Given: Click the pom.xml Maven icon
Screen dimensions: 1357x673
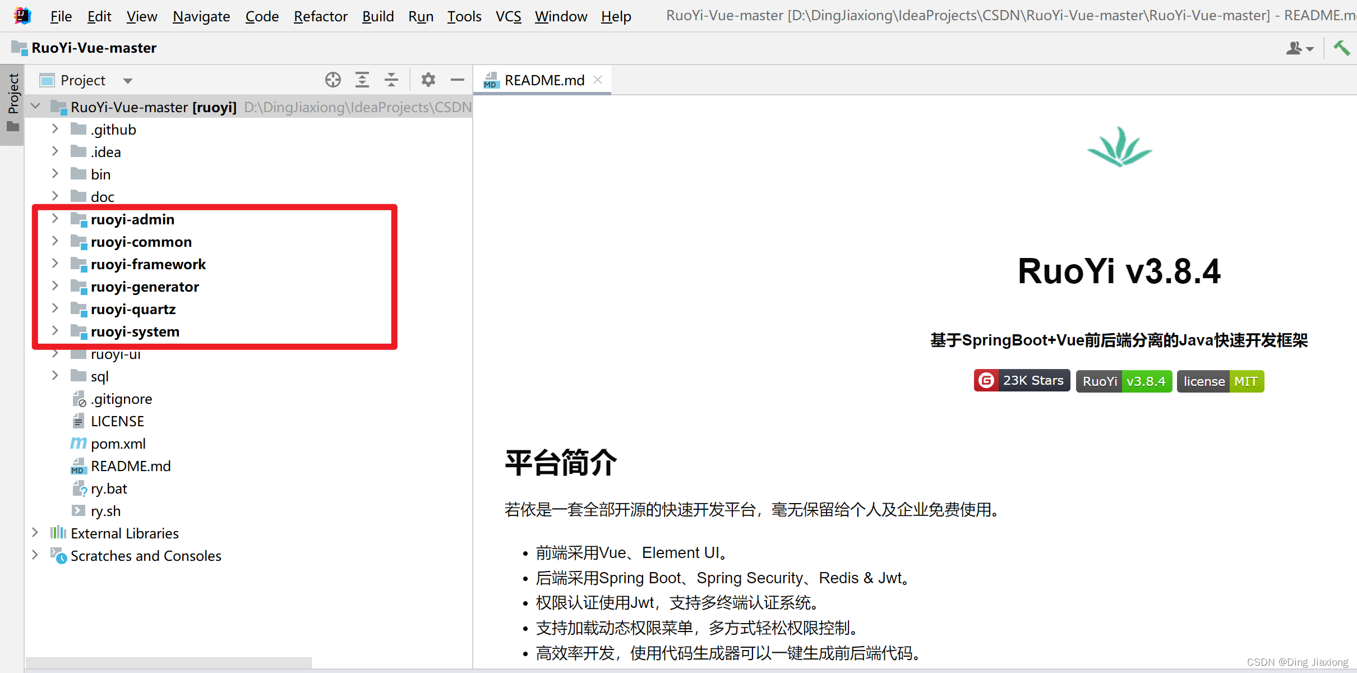Looking at the screenshot, I should (x=79, y=443).
